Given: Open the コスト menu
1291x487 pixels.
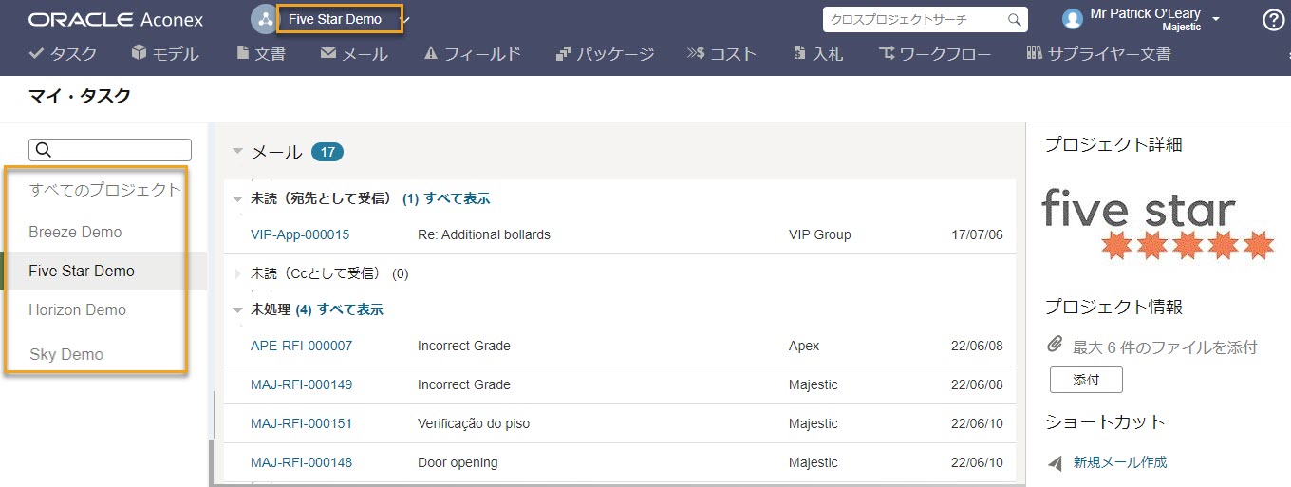Looking at the screenshot, I should point(722,54).
